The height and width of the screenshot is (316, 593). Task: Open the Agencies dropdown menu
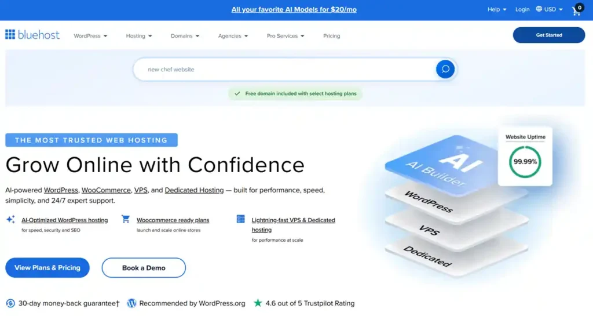pos(233,36)
